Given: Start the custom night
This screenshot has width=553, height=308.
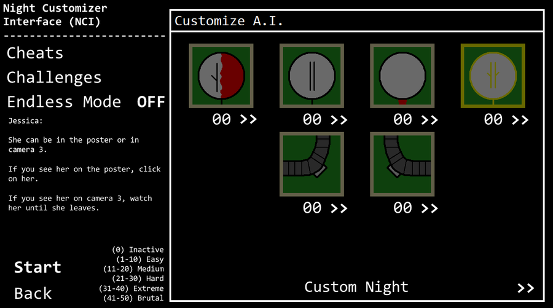Looking at the screenshot, I should click(37, 267).
